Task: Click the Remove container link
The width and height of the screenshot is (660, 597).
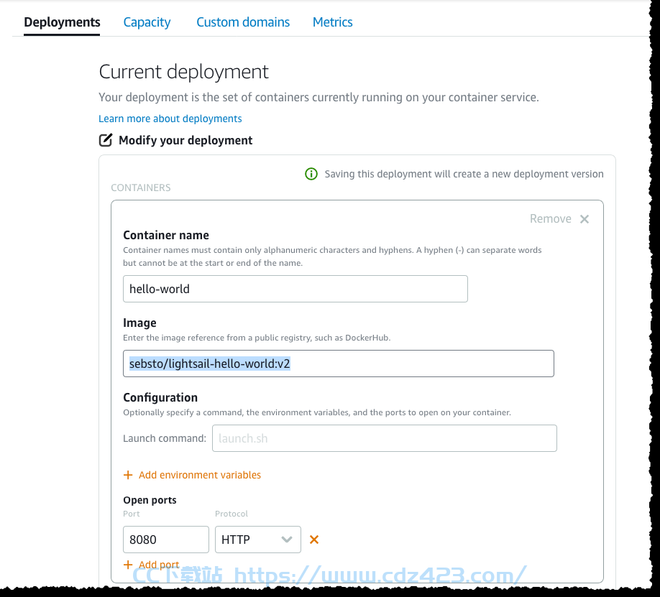Action: pyautogui.click(x=550, y=219)
